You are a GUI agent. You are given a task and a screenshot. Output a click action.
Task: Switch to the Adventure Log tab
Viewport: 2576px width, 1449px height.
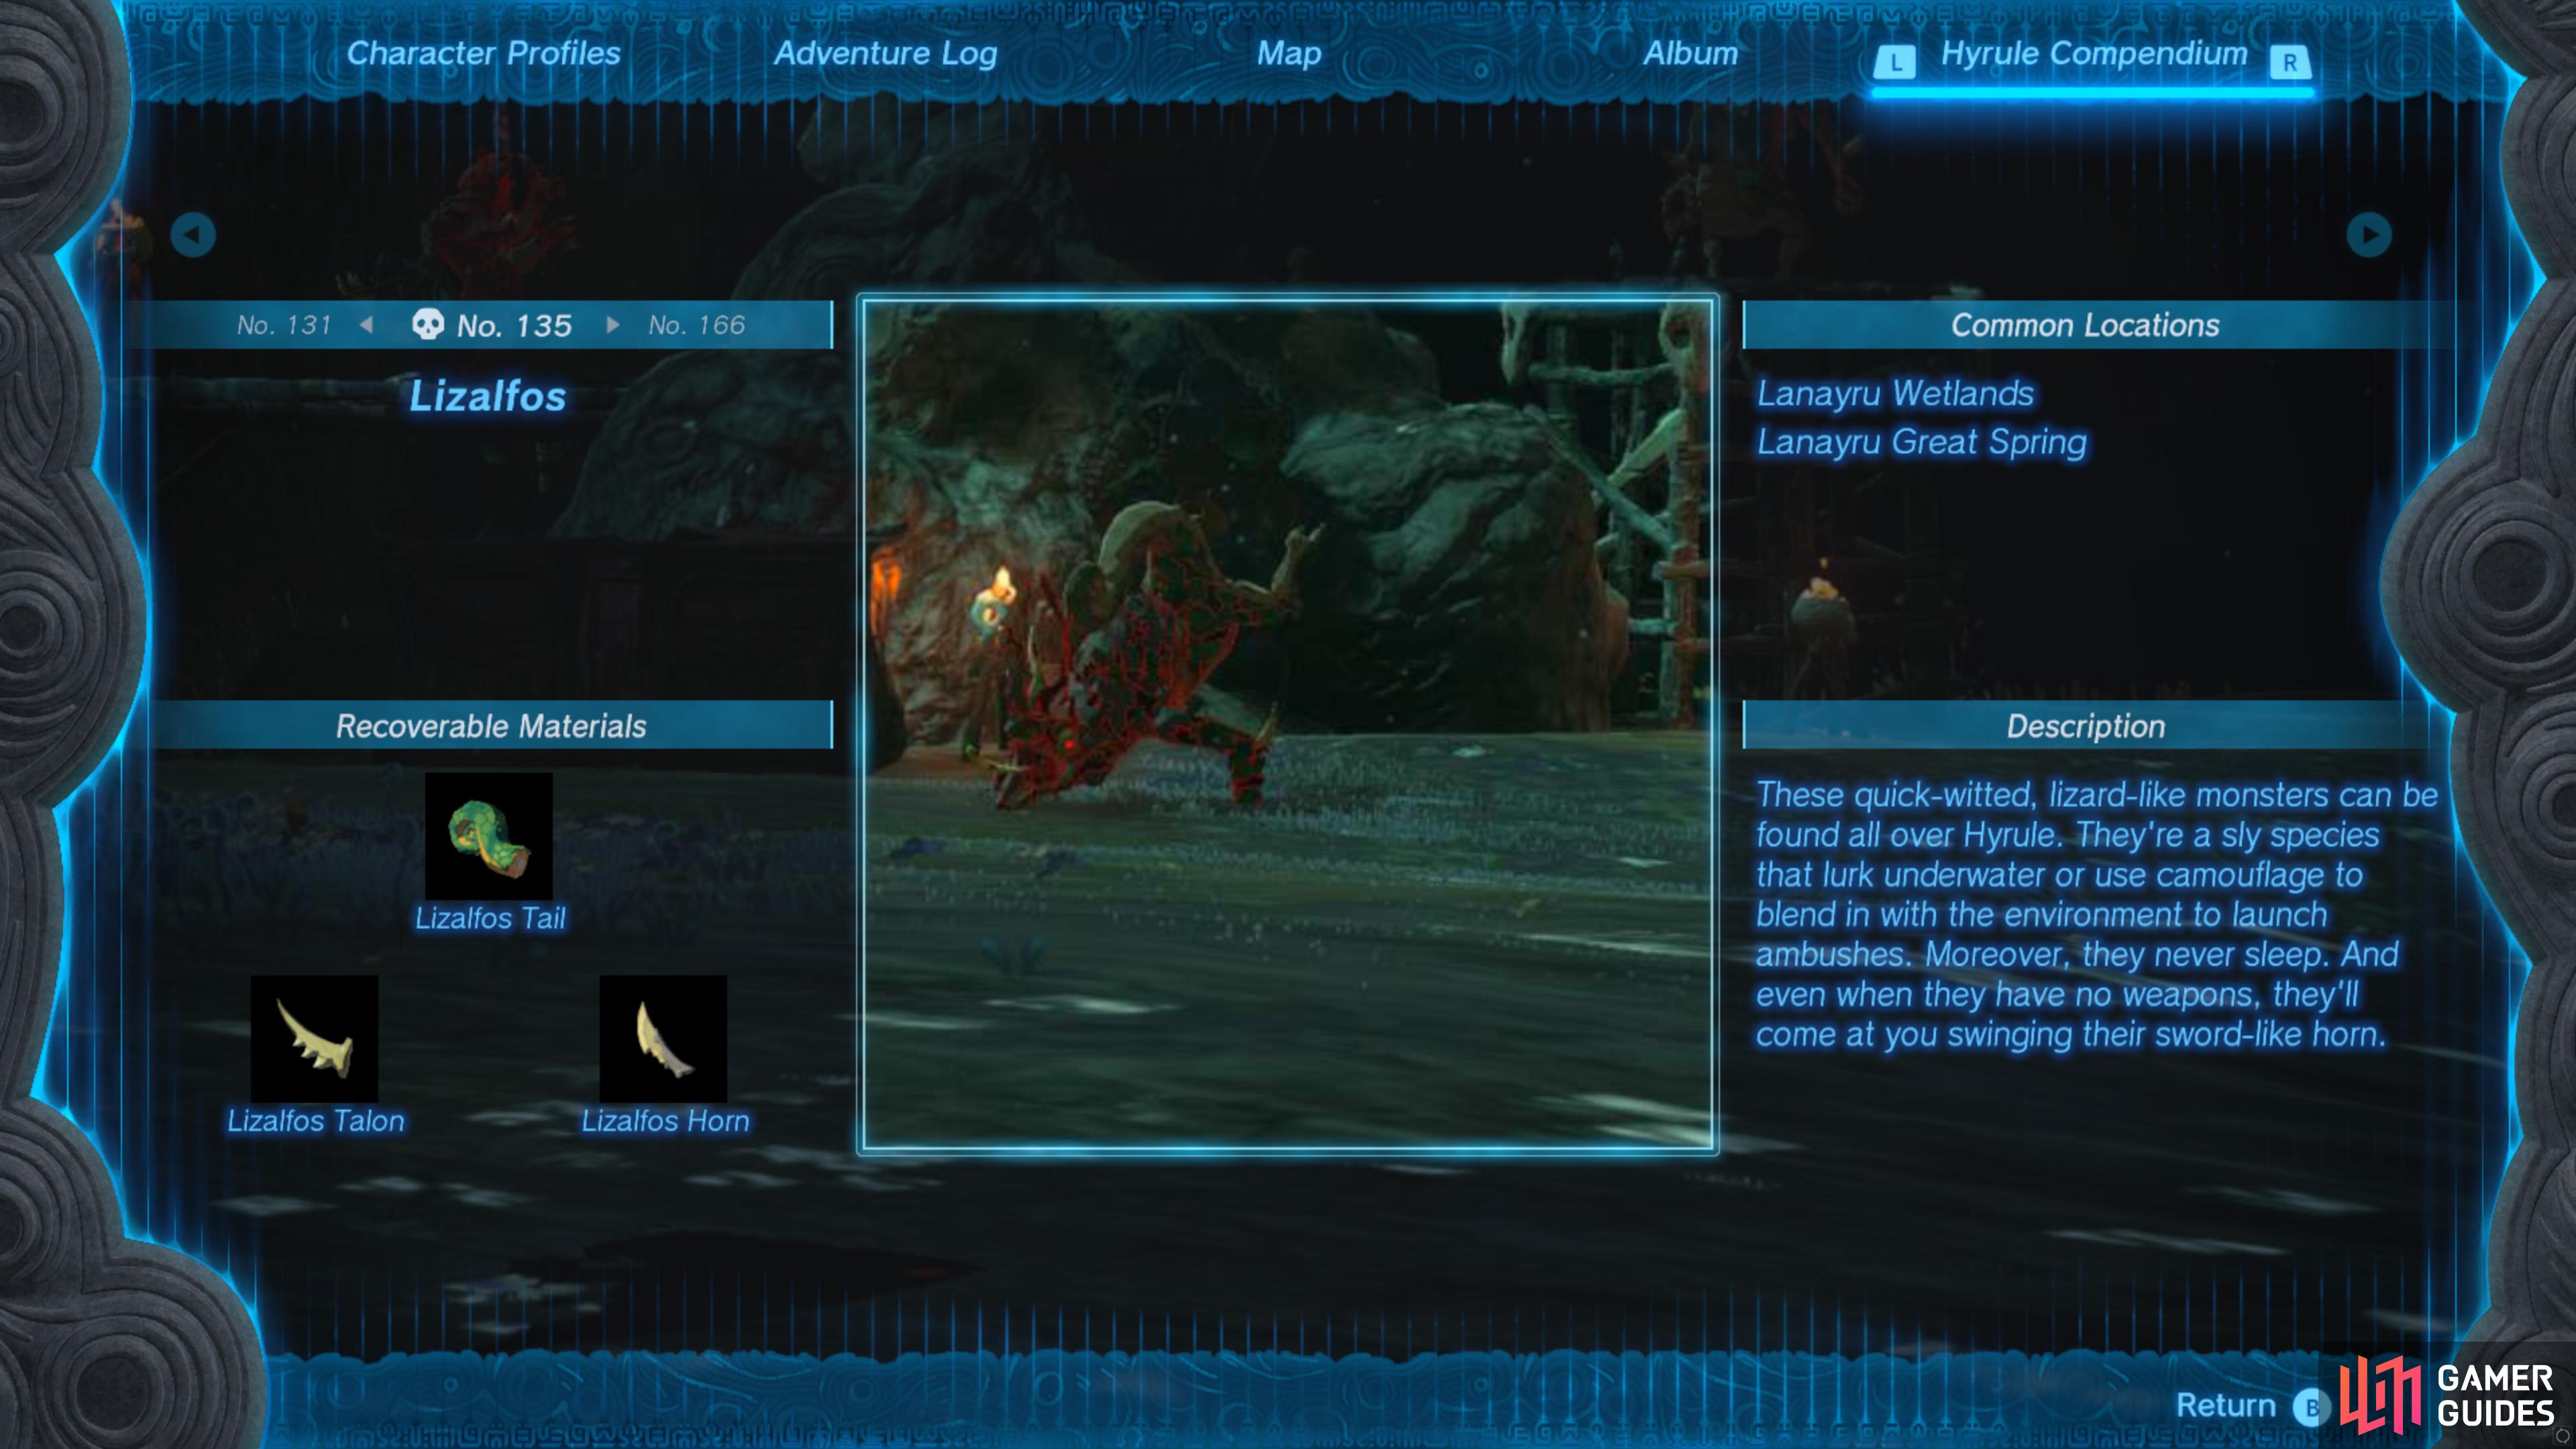(885, 54)
